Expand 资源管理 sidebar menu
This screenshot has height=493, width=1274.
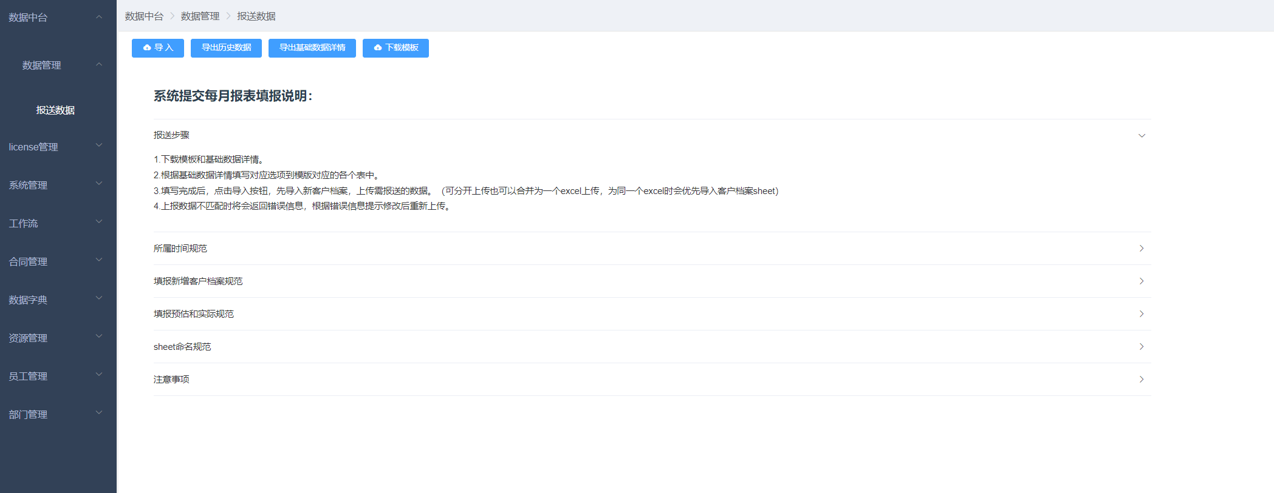58,338
